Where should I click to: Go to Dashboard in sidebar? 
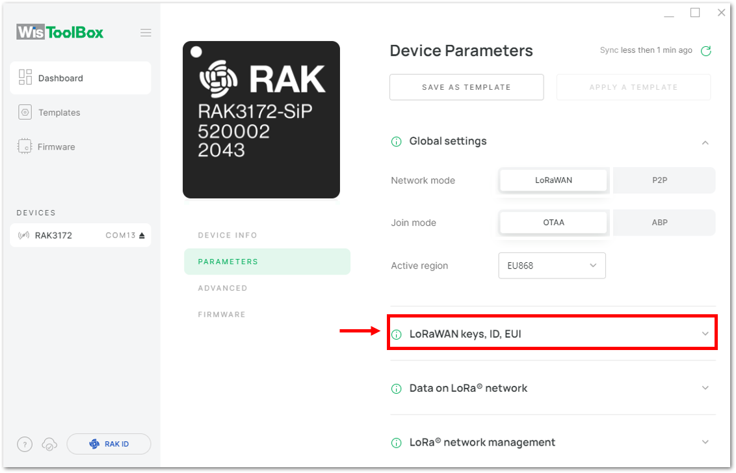click(x=80, y=78)
